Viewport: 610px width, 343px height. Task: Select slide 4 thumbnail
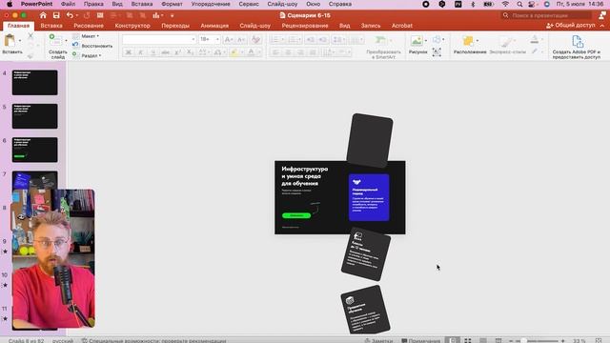(34, 83)
